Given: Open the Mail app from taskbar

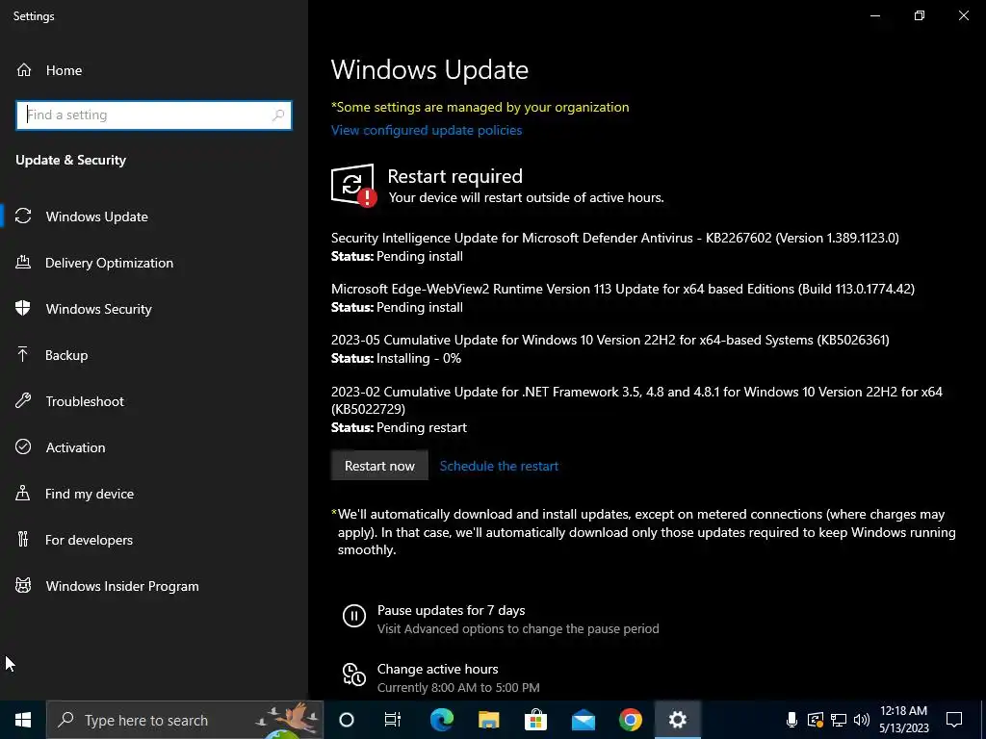Looking at the screenshot, I should 583,720.
